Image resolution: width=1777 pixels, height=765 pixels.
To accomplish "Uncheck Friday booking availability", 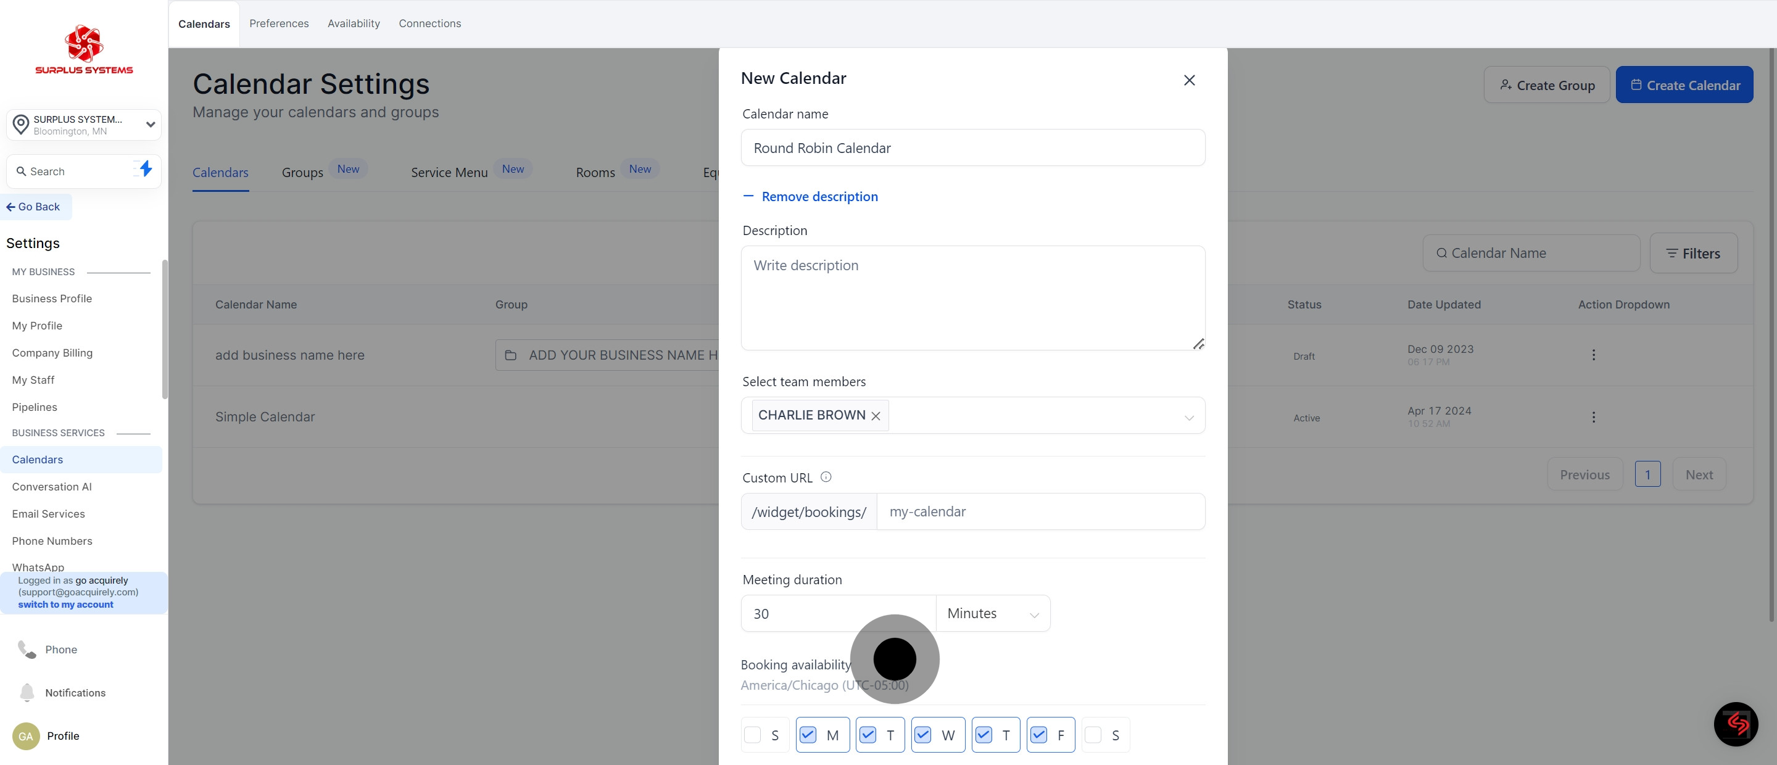I will point(1039,735).
